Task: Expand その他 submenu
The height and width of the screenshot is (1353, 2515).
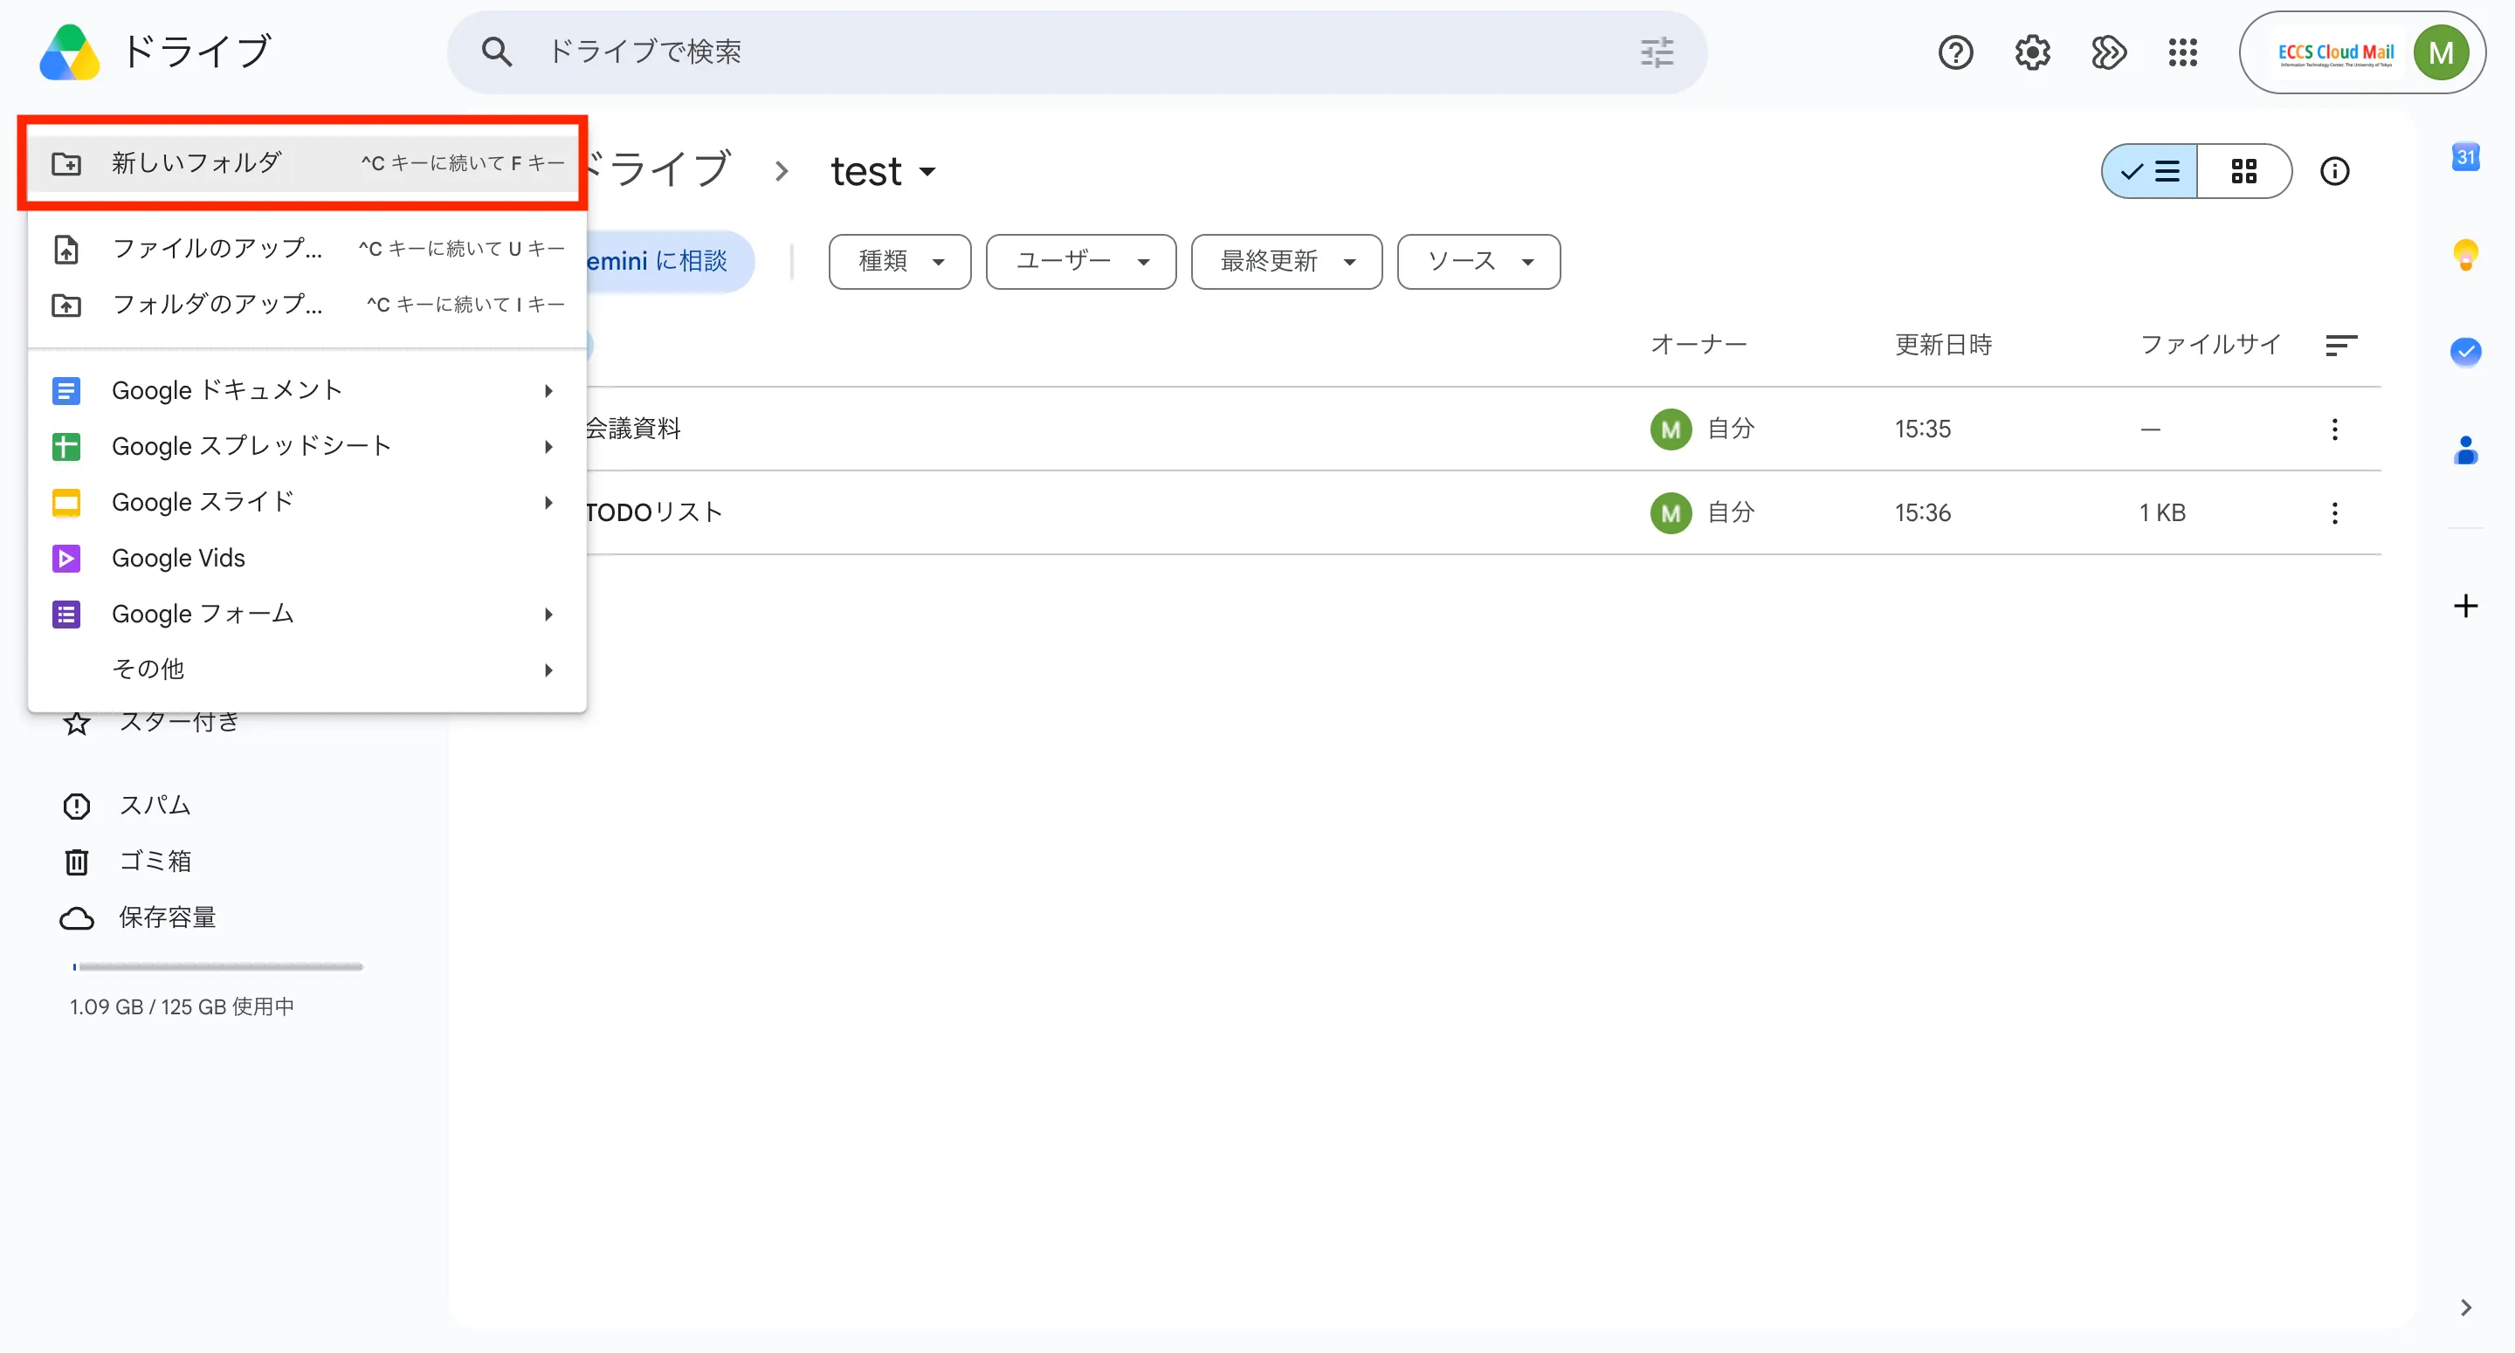Action: [x=307, y=670]
